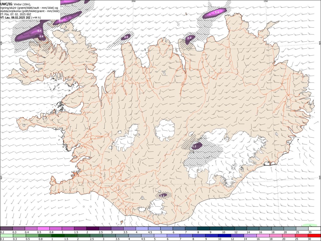Click the VT: Lau. 08.02.2025 20Z valid time

click(x=21, y=18)
